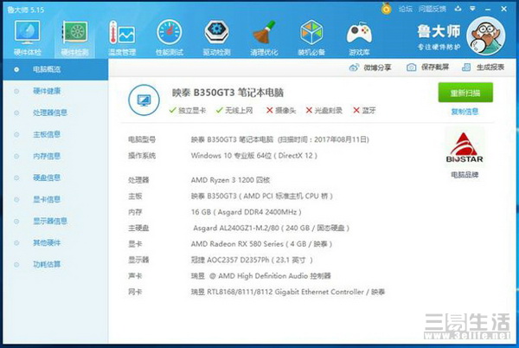Open 游戏库 game library gamepad icon

click(359, 37)
